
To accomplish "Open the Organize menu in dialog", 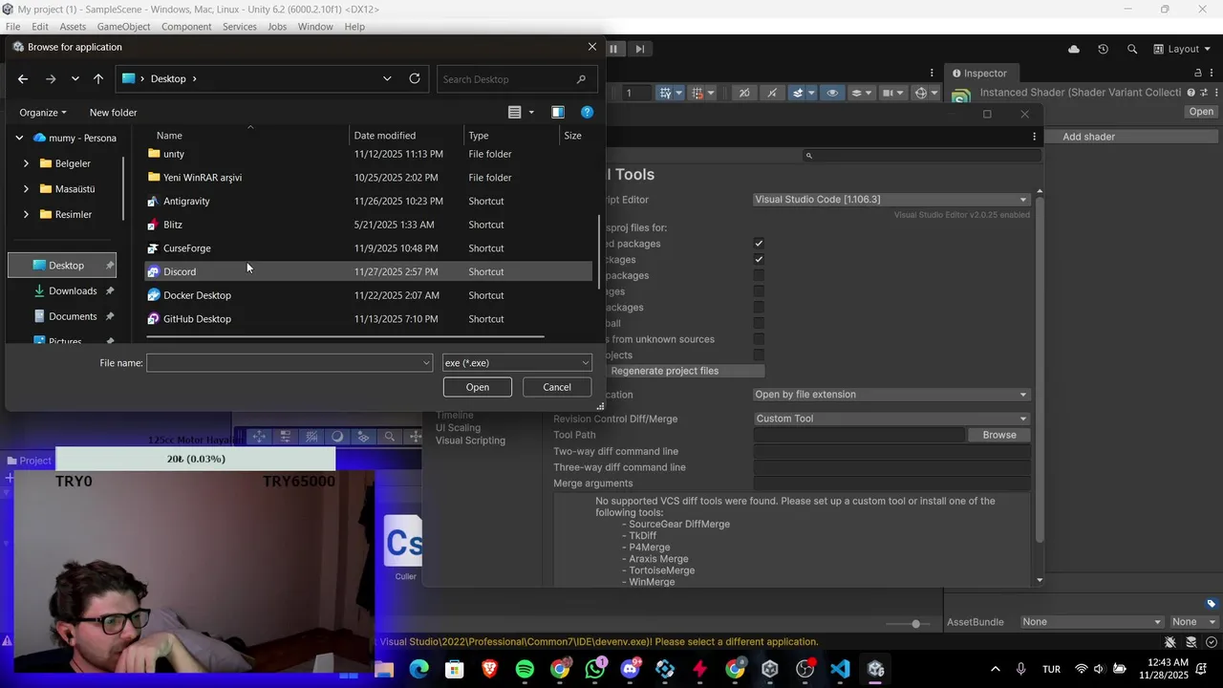I will click(x=43, y=113).
